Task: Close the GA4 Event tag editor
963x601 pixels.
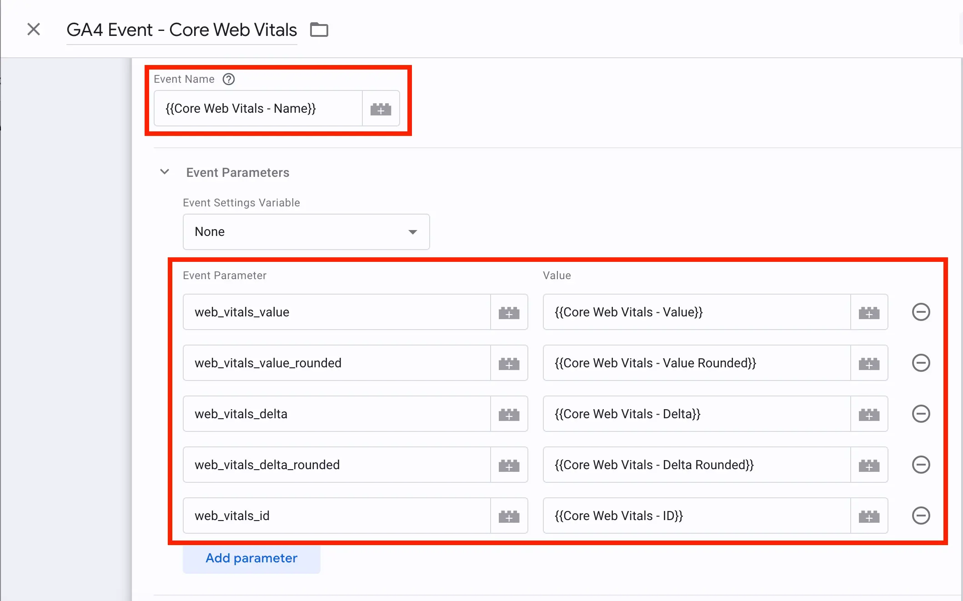Action: 34,29
